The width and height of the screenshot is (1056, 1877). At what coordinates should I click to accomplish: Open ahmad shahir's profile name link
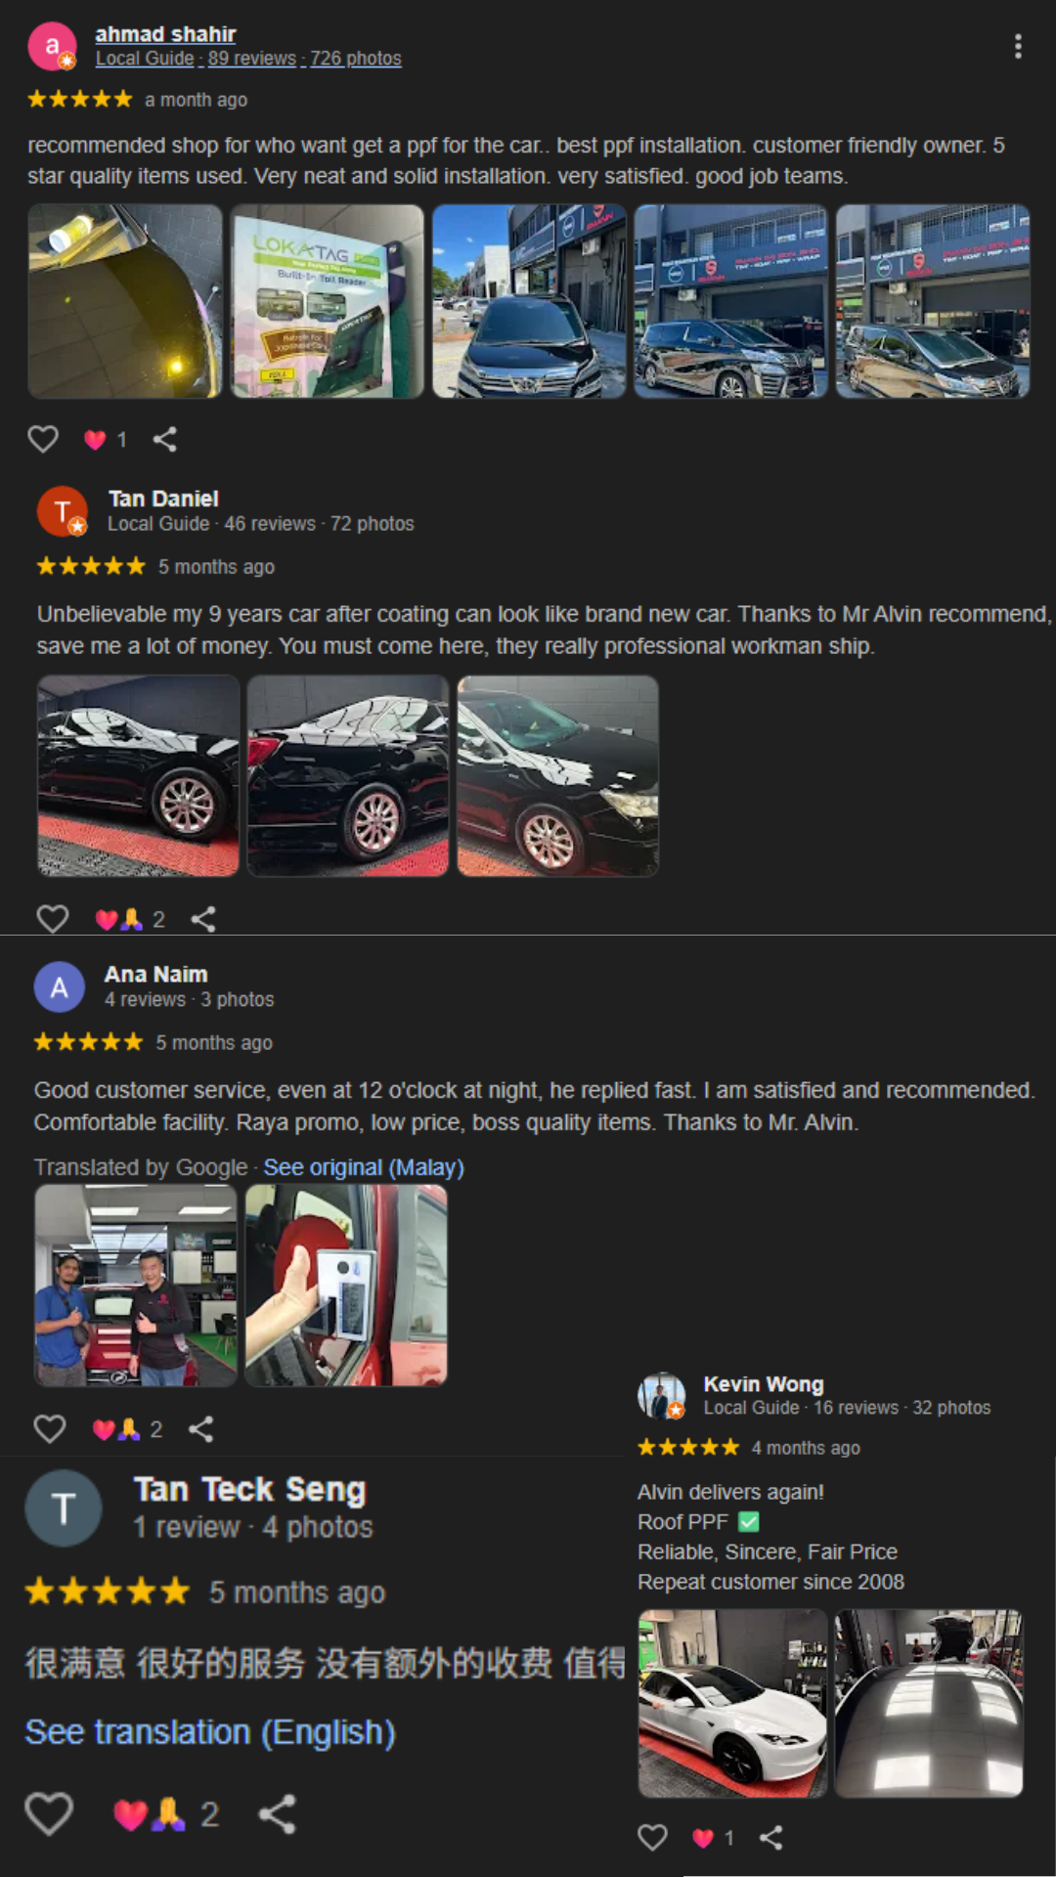click(x=165, y=34)
